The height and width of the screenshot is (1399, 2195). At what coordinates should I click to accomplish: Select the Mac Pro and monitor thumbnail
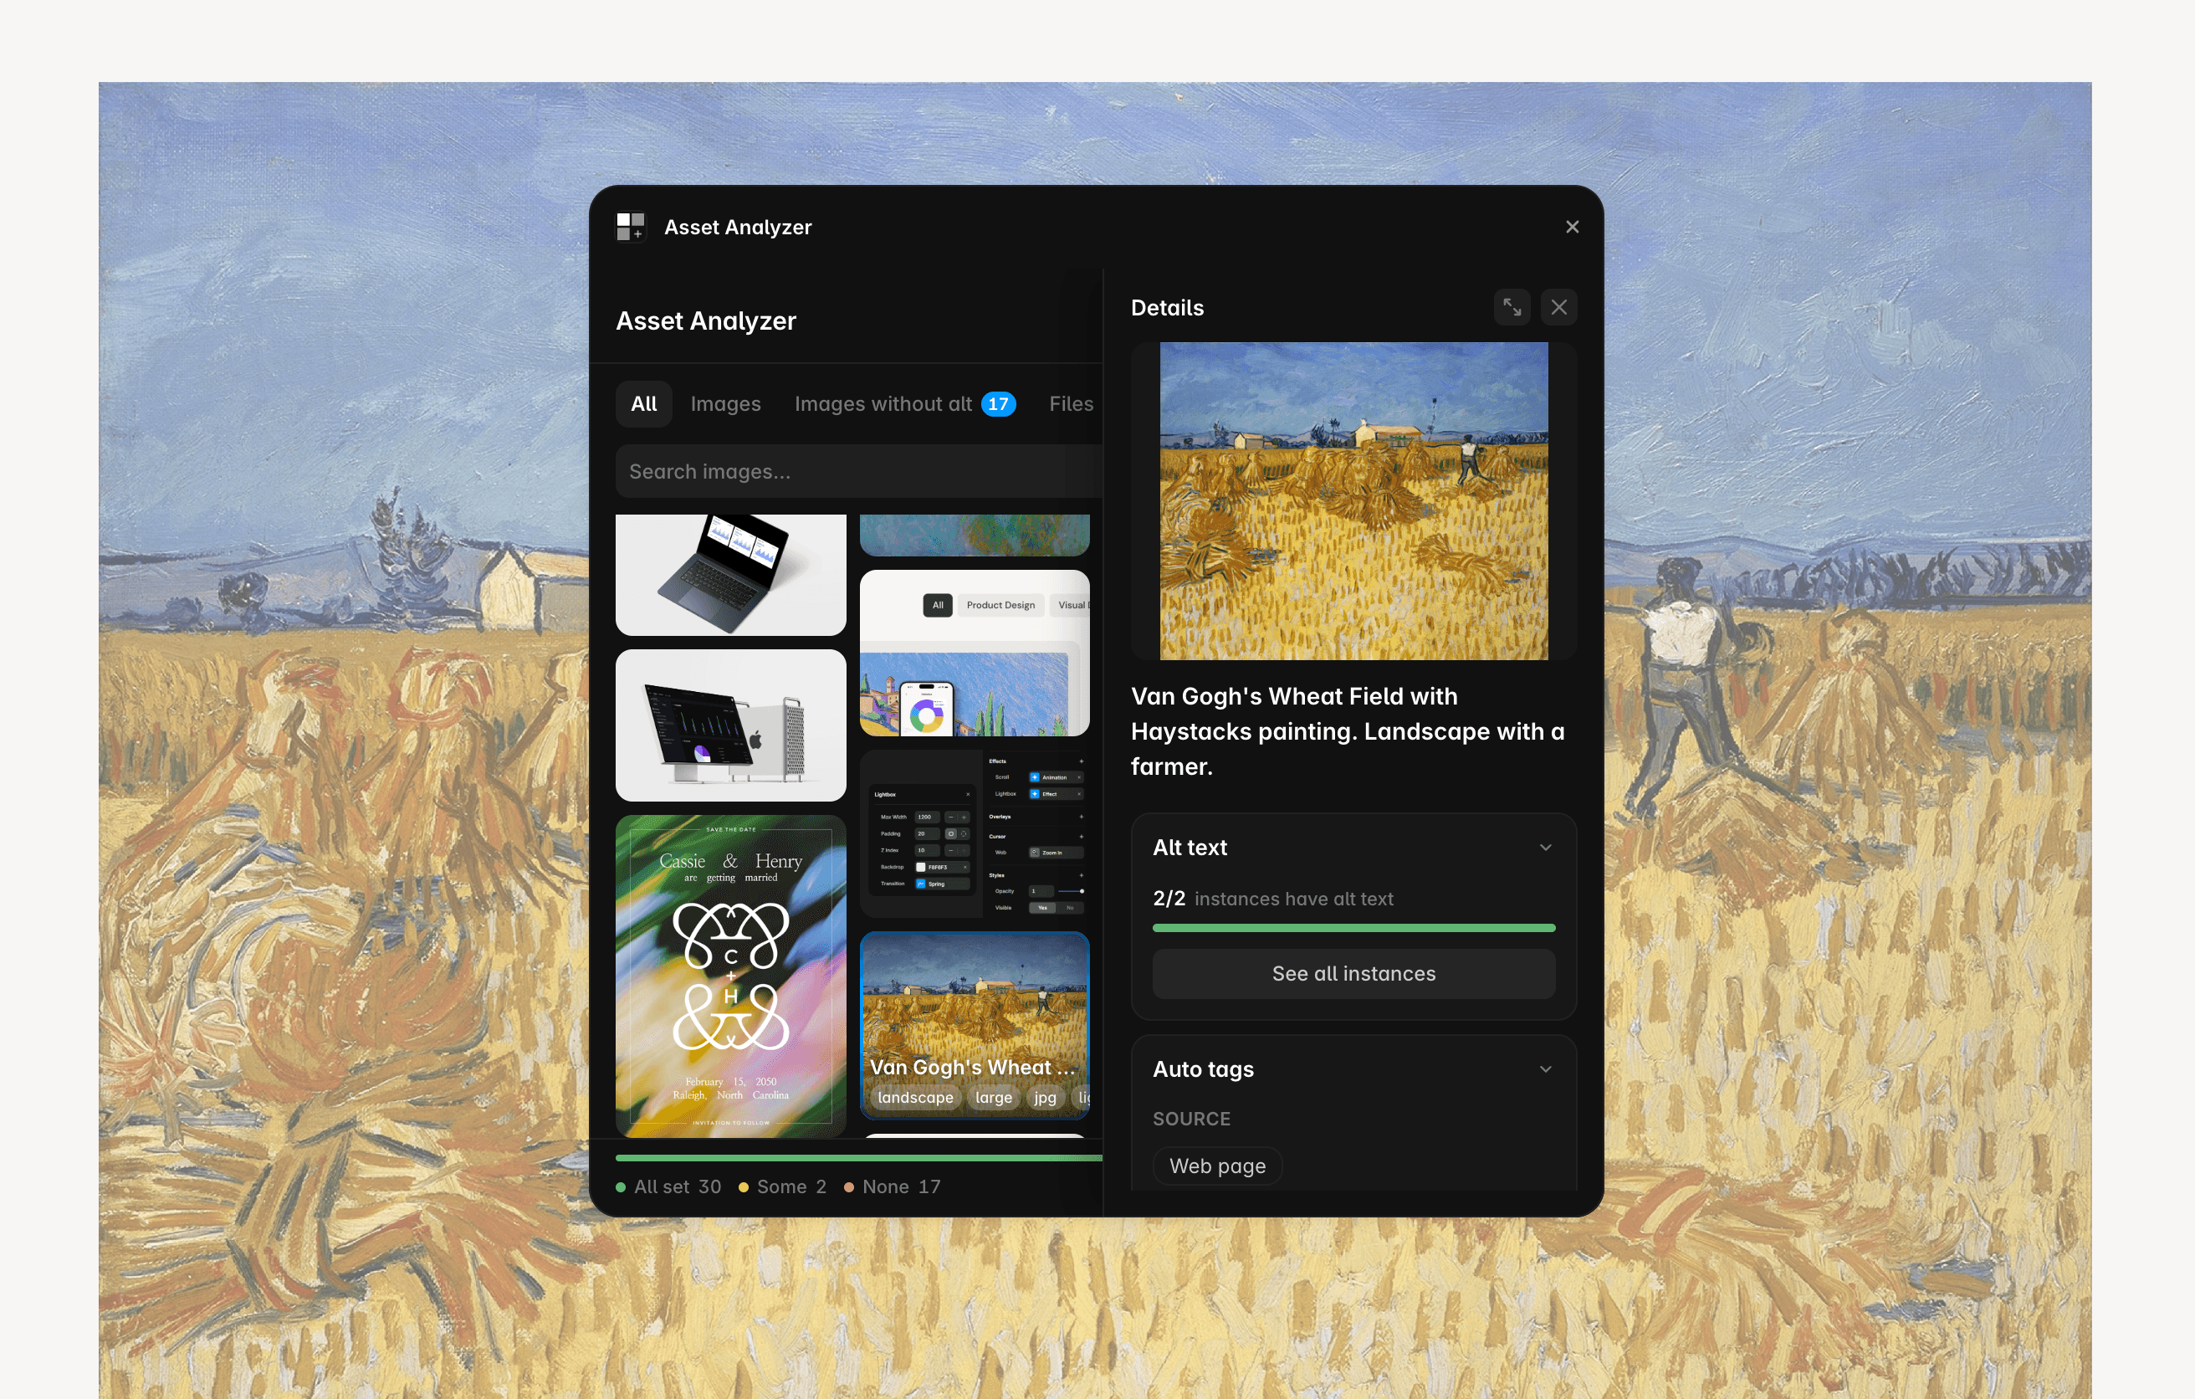click(x=731, y=725)
